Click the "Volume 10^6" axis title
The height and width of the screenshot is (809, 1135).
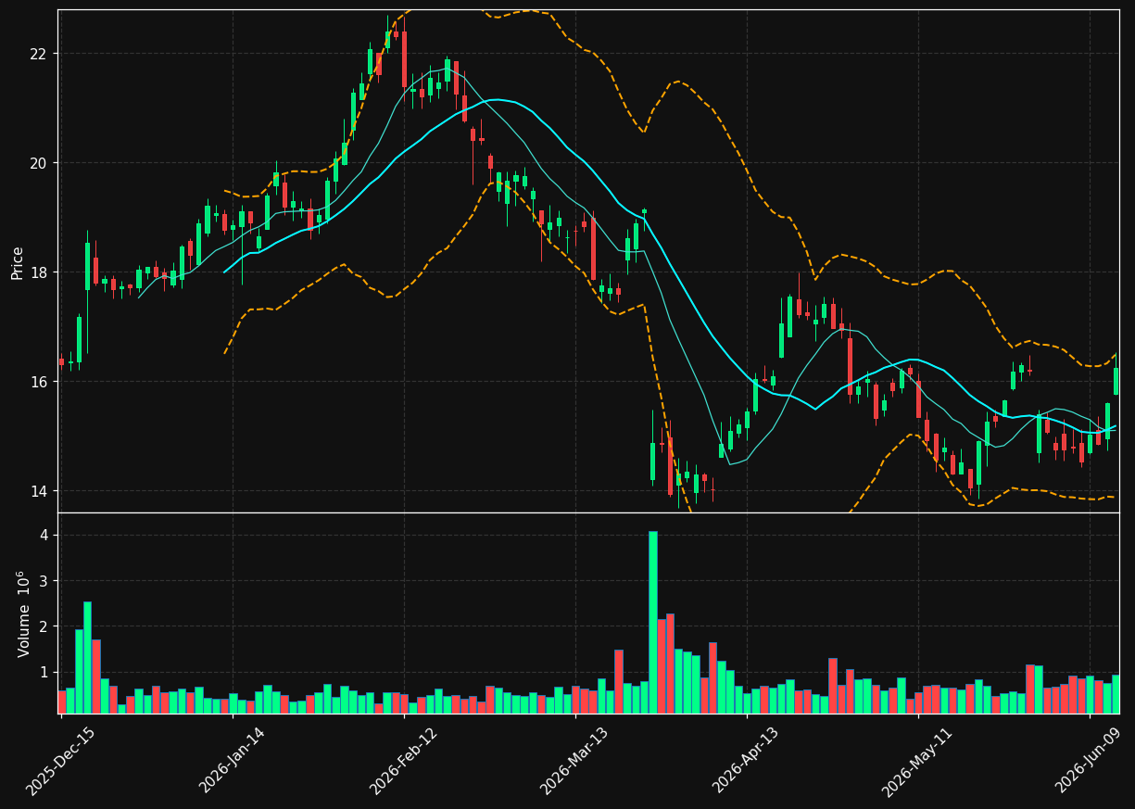pos(22,613)
